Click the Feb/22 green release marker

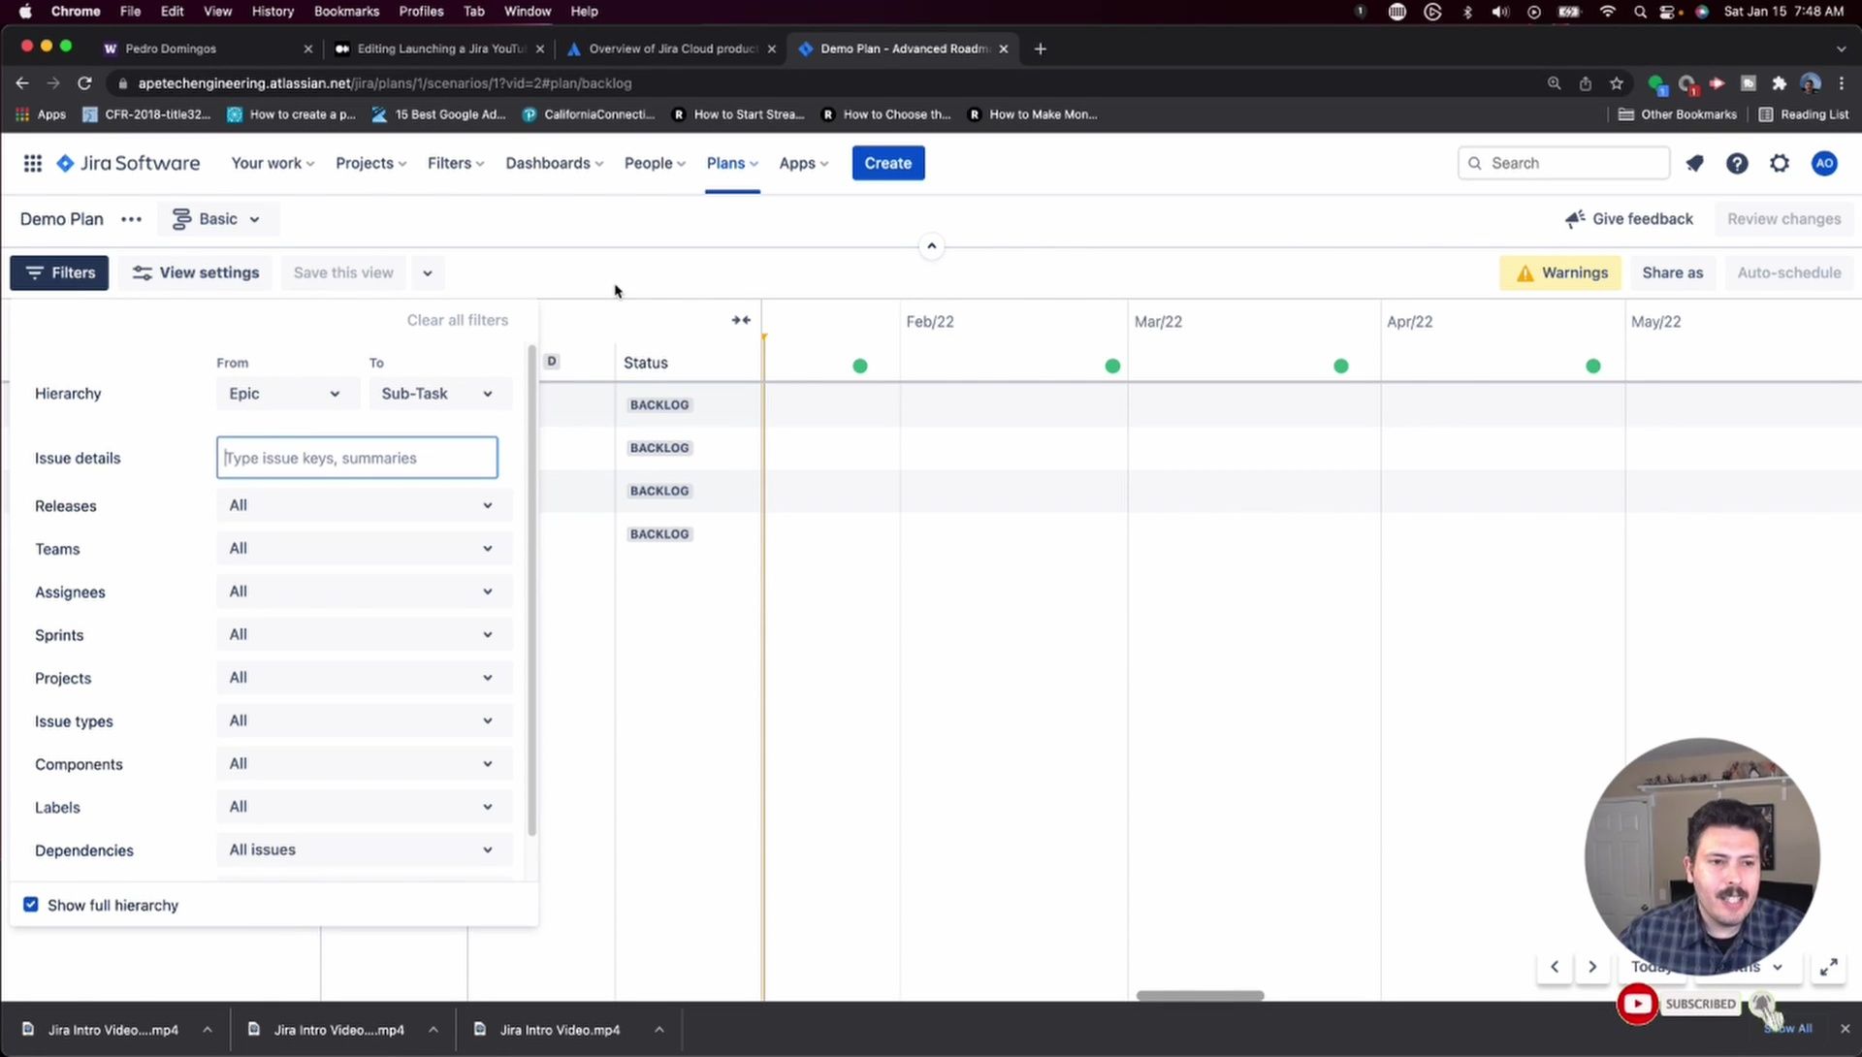tap(860, 366)
